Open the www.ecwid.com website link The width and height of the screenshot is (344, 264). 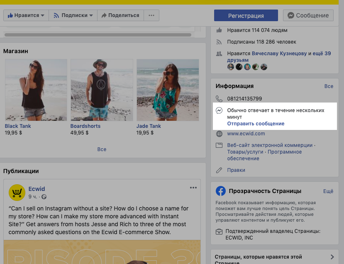click(246, 134)
